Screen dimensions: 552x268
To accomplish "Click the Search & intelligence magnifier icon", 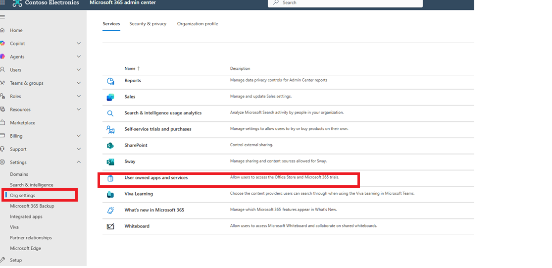I will pyautogui.click(x=110, y=113).
